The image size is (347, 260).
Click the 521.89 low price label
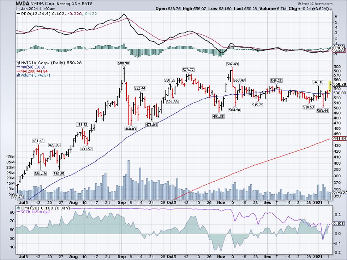(172, 102)
